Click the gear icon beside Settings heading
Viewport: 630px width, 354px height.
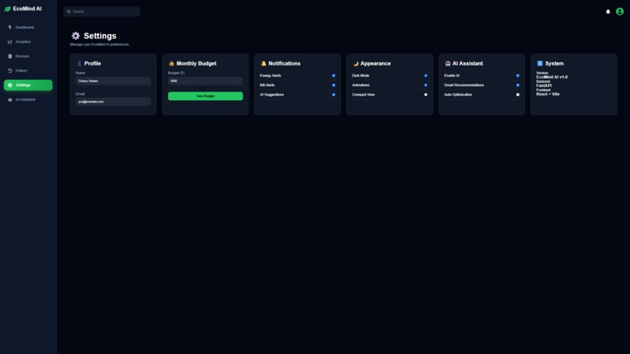coord(76,36)
